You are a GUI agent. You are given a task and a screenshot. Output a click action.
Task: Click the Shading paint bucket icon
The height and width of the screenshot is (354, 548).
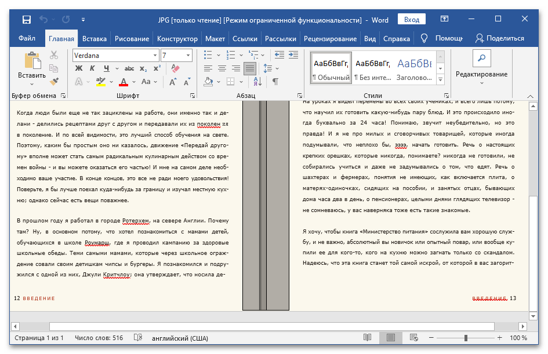point(208,82)
